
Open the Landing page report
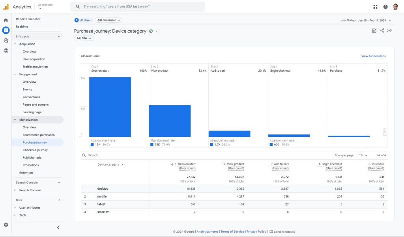coord(32,112)
